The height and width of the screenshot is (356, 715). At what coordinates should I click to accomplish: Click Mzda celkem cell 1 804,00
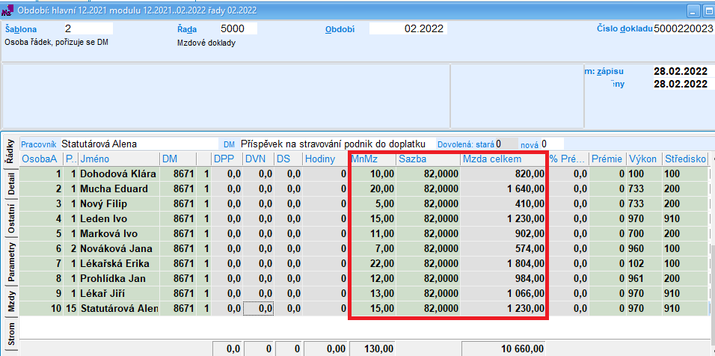click(503, 263)
